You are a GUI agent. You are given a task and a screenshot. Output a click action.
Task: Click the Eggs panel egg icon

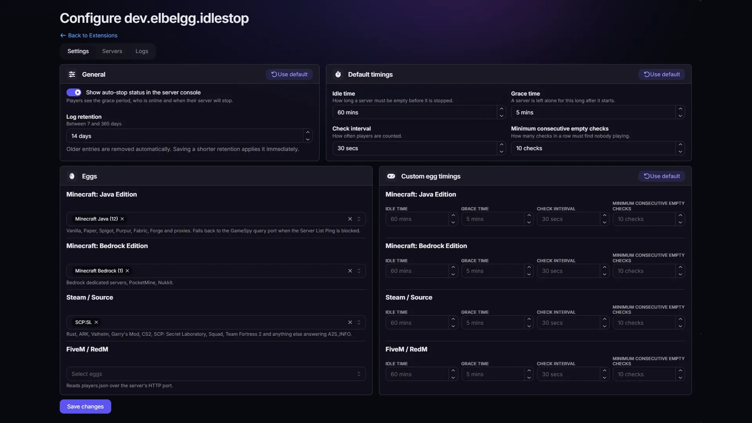click(x=72, y=176)
